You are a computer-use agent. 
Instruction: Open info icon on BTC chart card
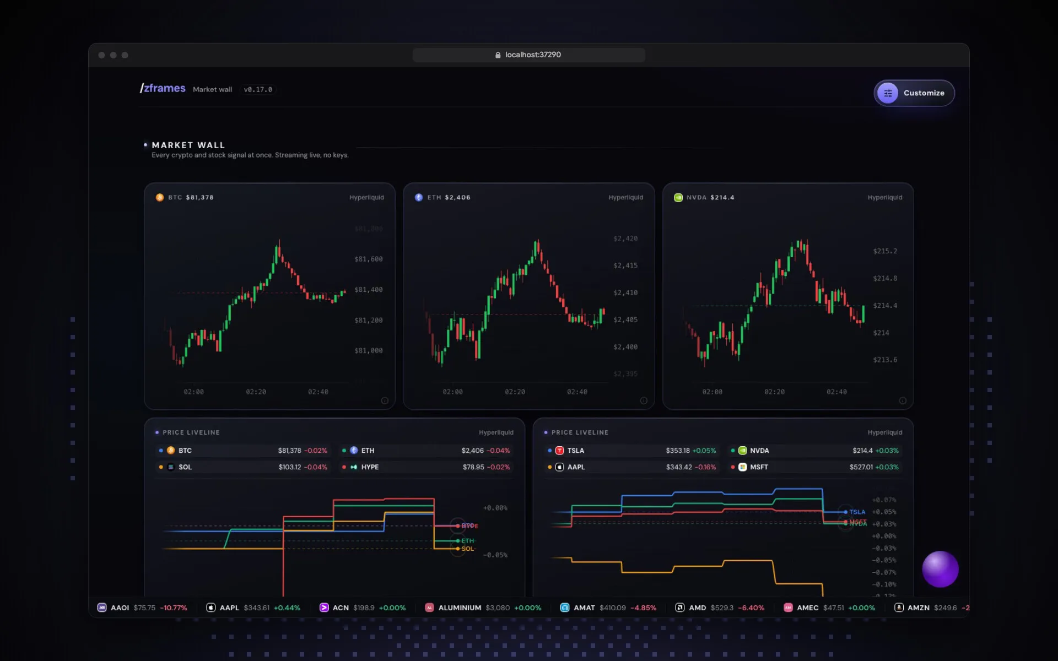coord(385,400)
